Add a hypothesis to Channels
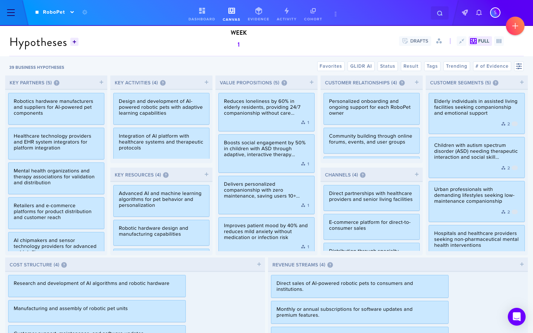Image resolution: width=533 pixels, height=333 pixels. click(417, 174)
